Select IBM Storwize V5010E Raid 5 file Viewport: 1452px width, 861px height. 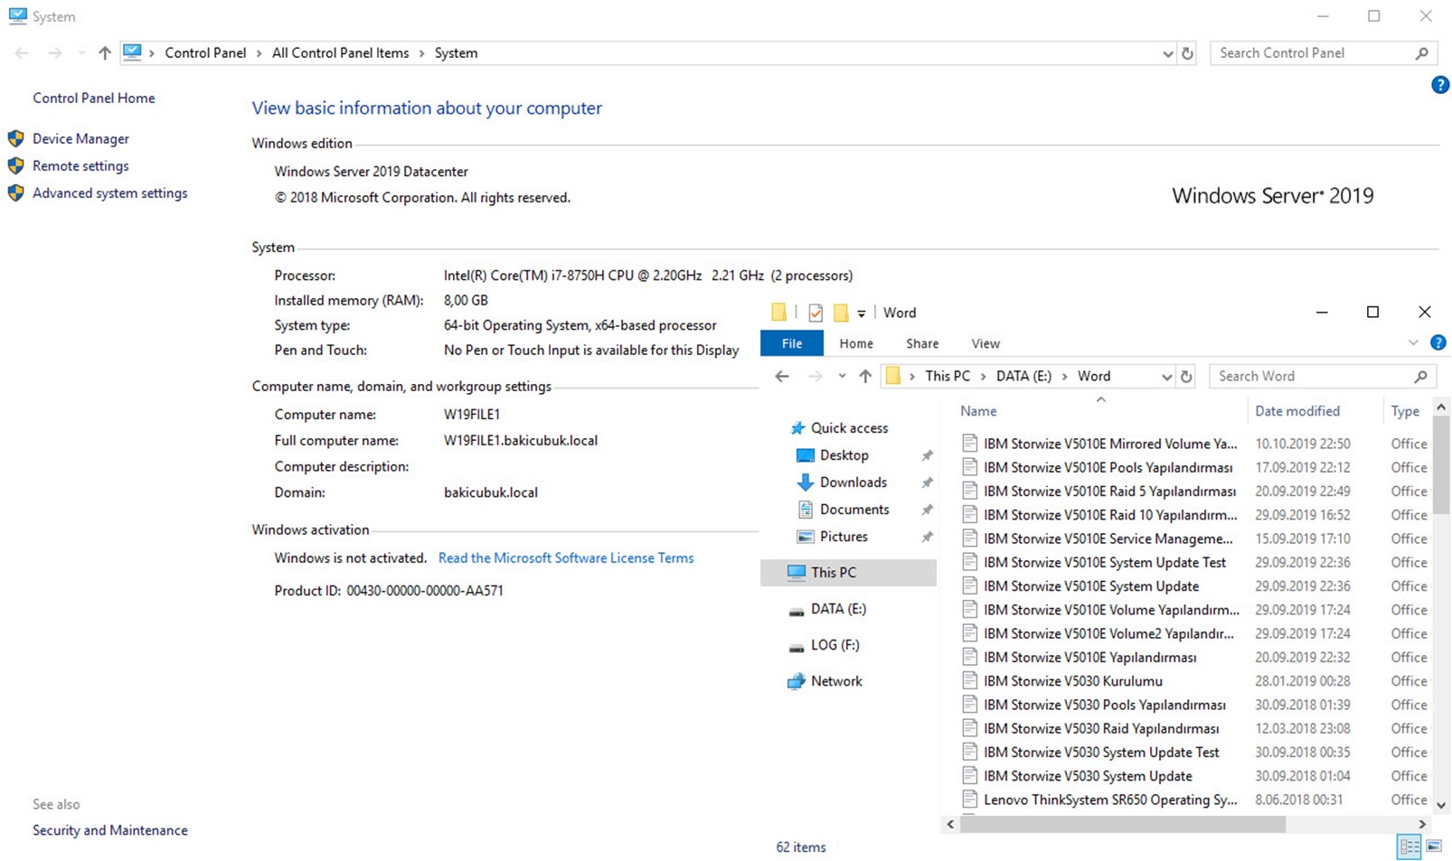(1109, 491)
